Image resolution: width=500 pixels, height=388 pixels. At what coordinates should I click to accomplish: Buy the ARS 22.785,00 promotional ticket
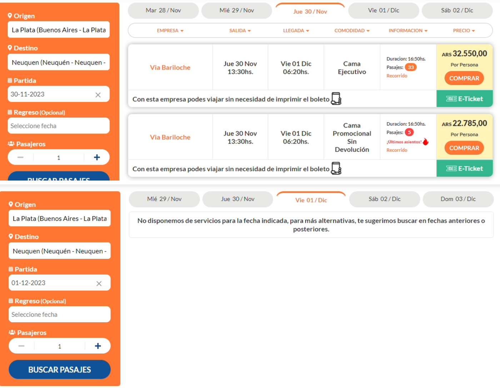(x=464, y=148)
